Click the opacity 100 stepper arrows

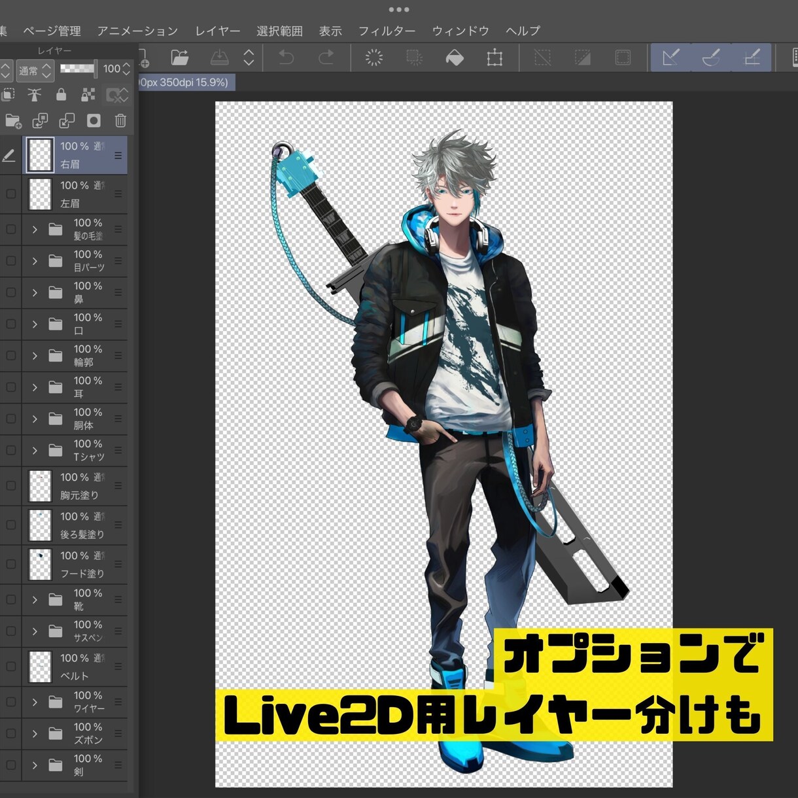(126, 69)
